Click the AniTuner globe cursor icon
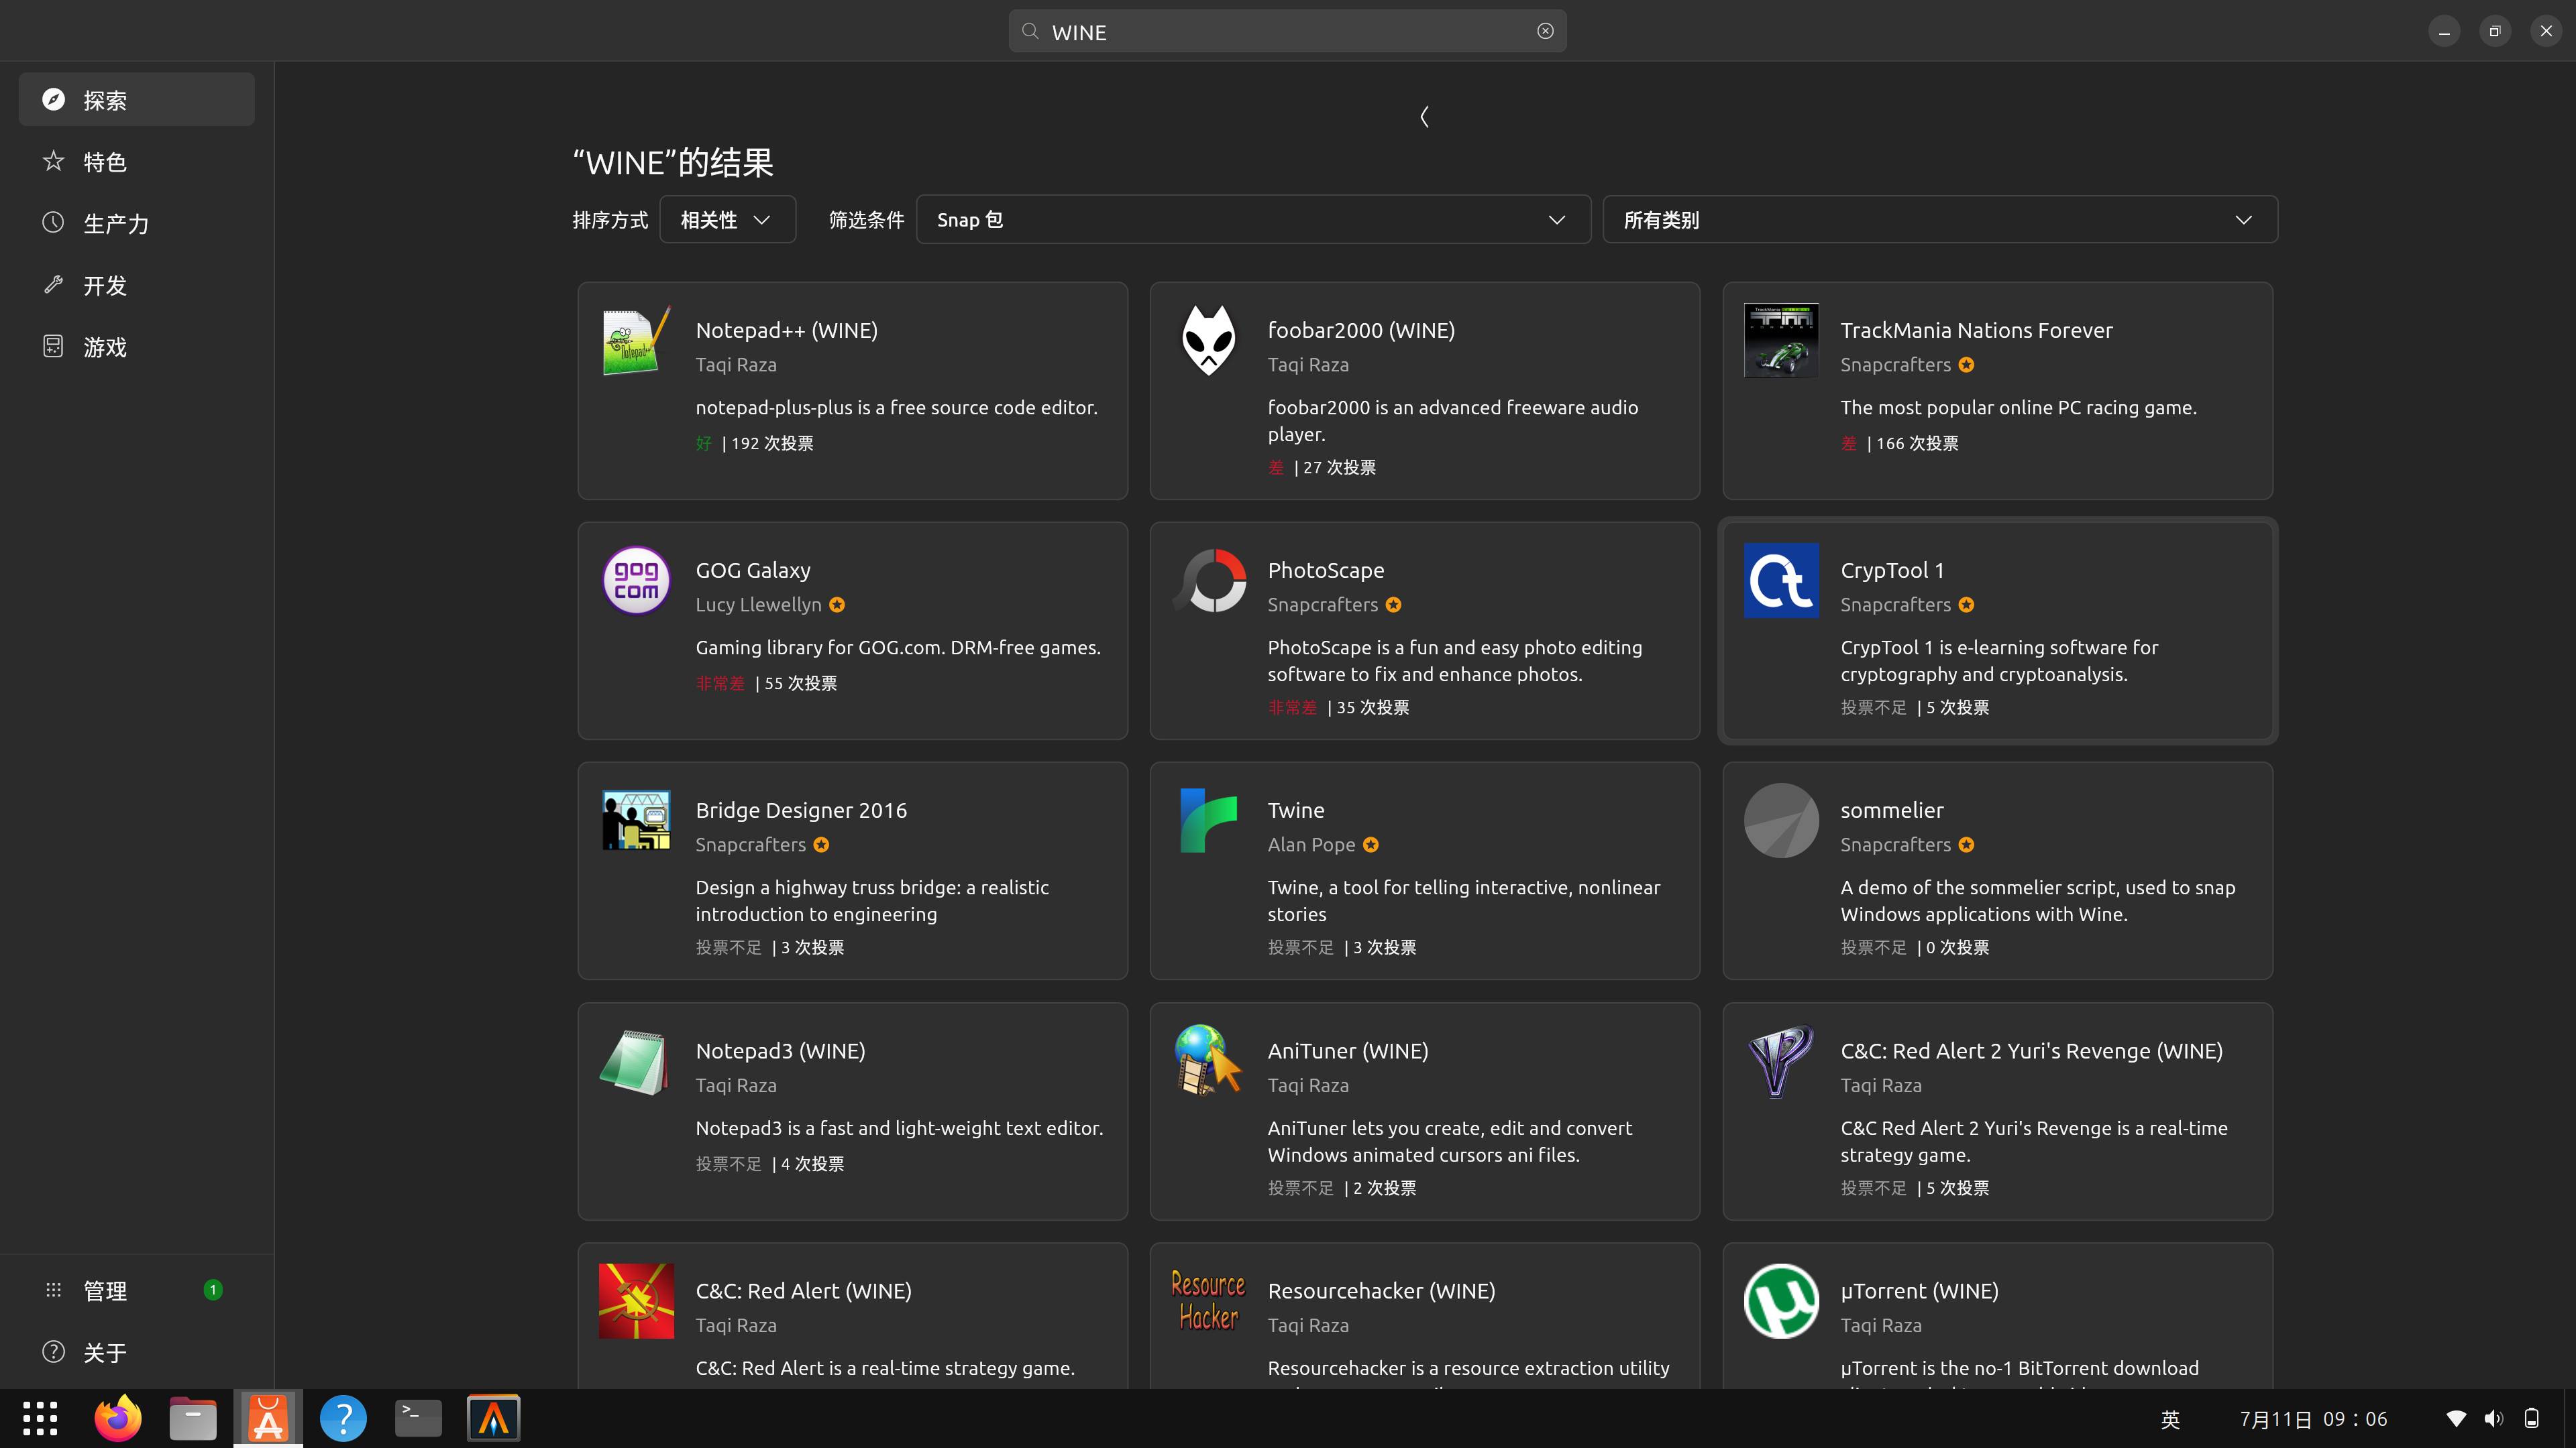 (1208, 1061)
